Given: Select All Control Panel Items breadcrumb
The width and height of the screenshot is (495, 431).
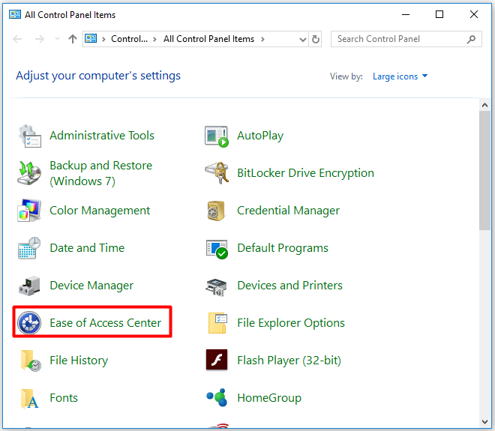Looking at the screenshot, I should pos(208,39).
